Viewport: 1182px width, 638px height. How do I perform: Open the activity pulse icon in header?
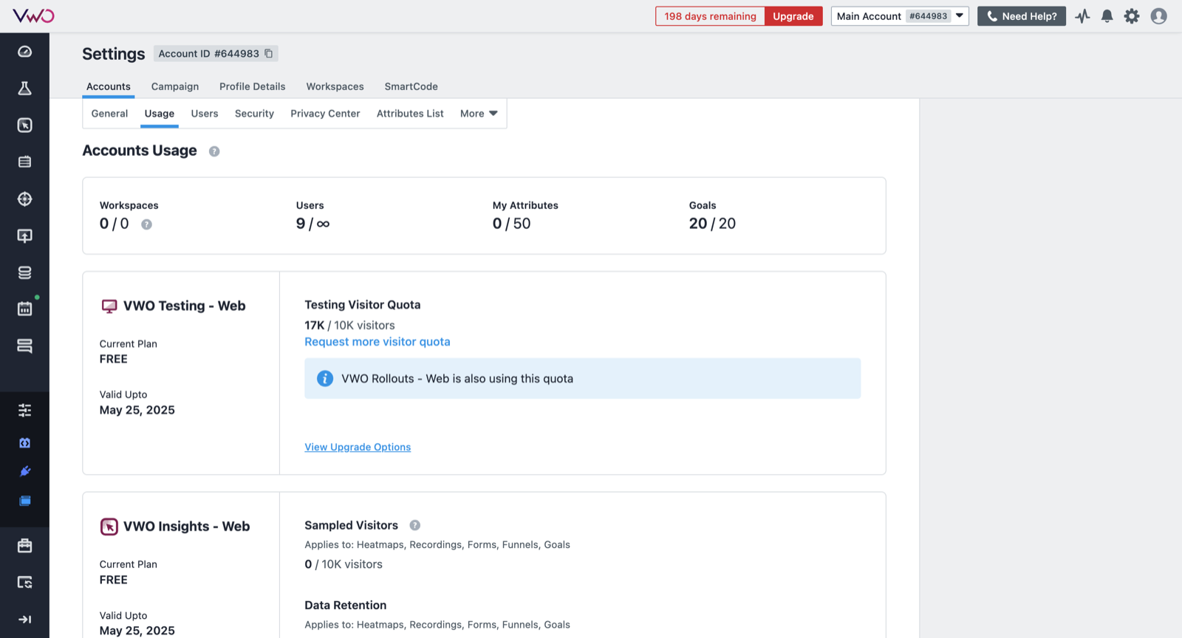(1082, 16)
